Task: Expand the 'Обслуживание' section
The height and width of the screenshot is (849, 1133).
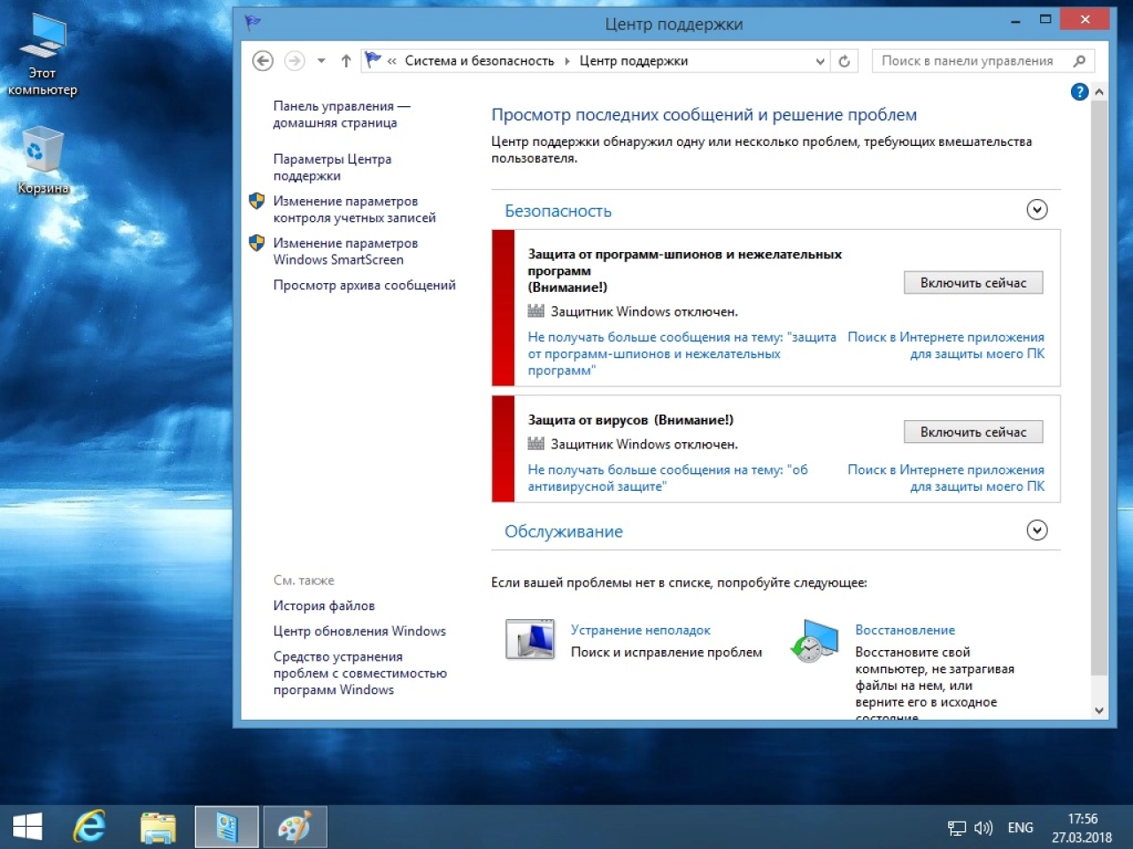Action: [x=1037, y=531]
